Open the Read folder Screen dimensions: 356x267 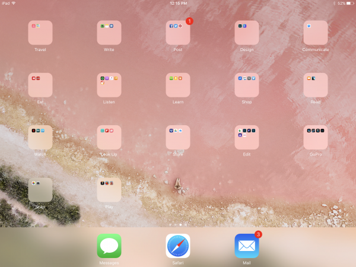(316, 85)
